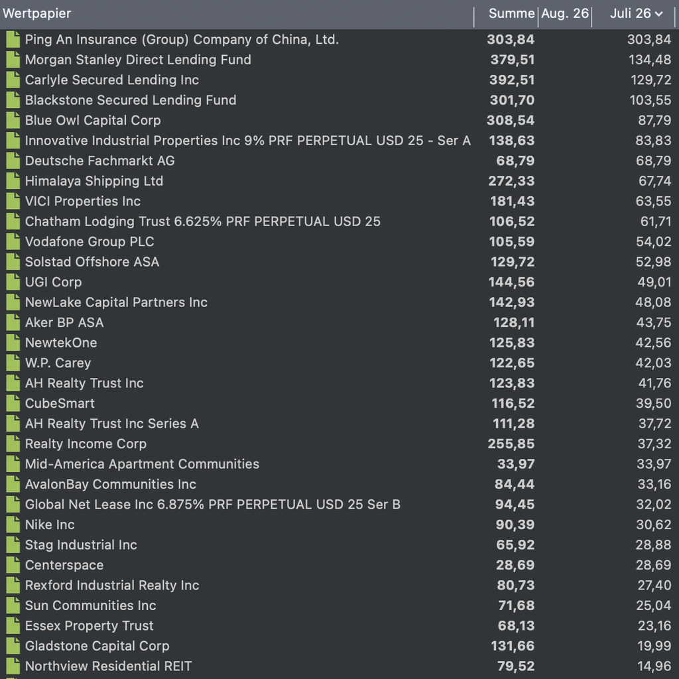Click the Juli 26 value 54,02
Image resolution: width=679 pixels, height=679 pixels.
click(x=653, y=241)
